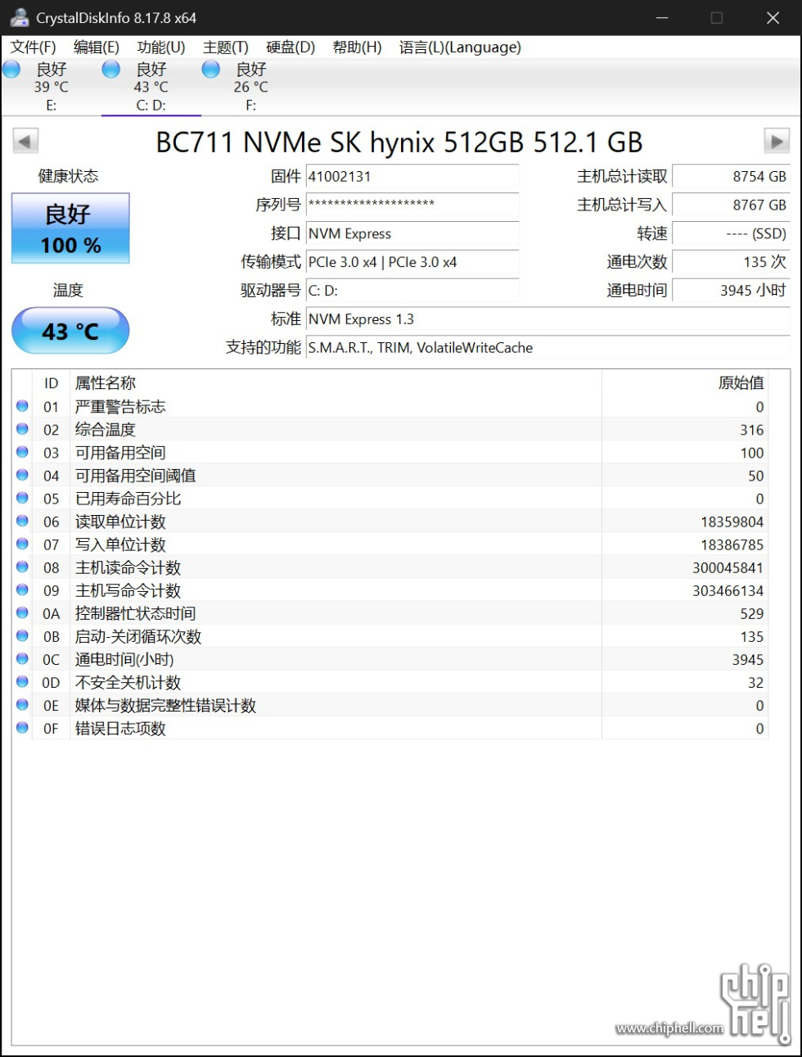The width and height of the screenshot is (802, 1057).
Task: Open the 文件(F) menu
Action: (x=34, y=47)
